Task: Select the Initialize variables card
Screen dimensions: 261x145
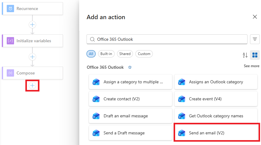Action: (x=32, y=41)
